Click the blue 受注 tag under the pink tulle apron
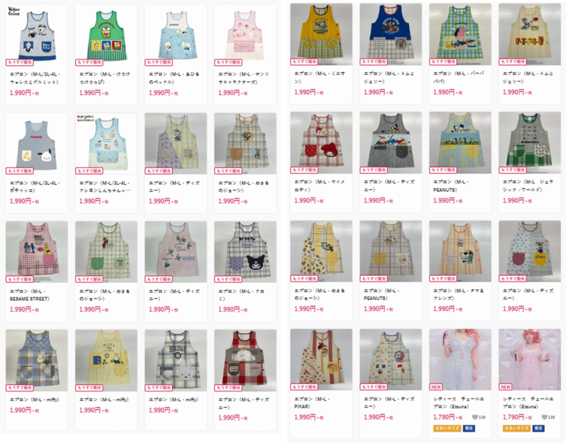 (538, 428)
